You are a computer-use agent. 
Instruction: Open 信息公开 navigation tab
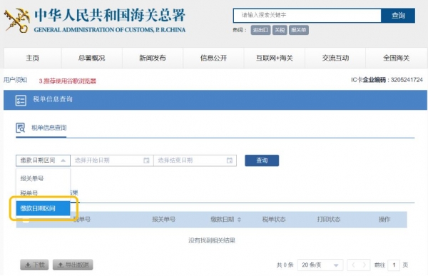click(213, 58)
